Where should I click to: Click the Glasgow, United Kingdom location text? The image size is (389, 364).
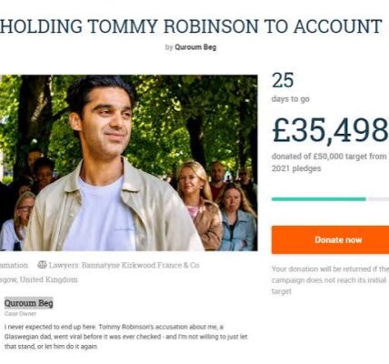tap(39, 279)
